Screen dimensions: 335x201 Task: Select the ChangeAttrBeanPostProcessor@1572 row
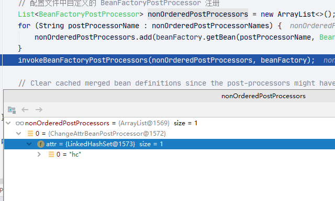(170, 134)
